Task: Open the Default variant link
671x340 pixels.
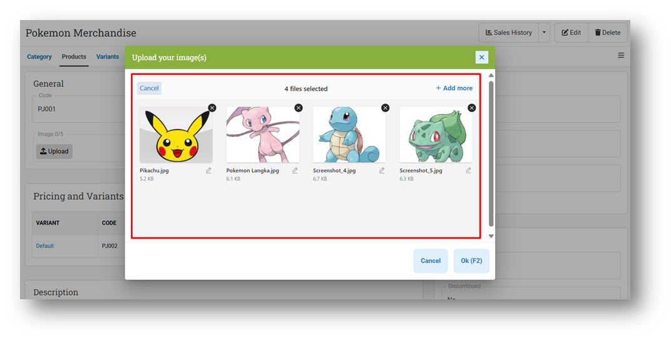Action: [45, 246]
